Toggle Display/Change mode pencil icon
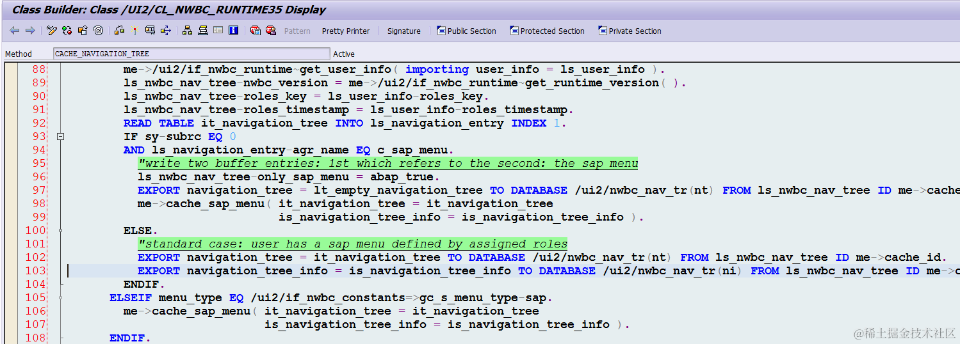This screenshot has height=344, width=960. [x=52, y=31]
